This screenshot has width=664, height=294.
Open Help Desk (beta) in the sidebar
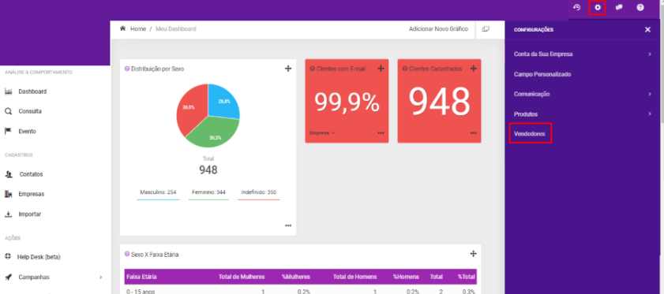pyautogui.click(x=39, y=257)
